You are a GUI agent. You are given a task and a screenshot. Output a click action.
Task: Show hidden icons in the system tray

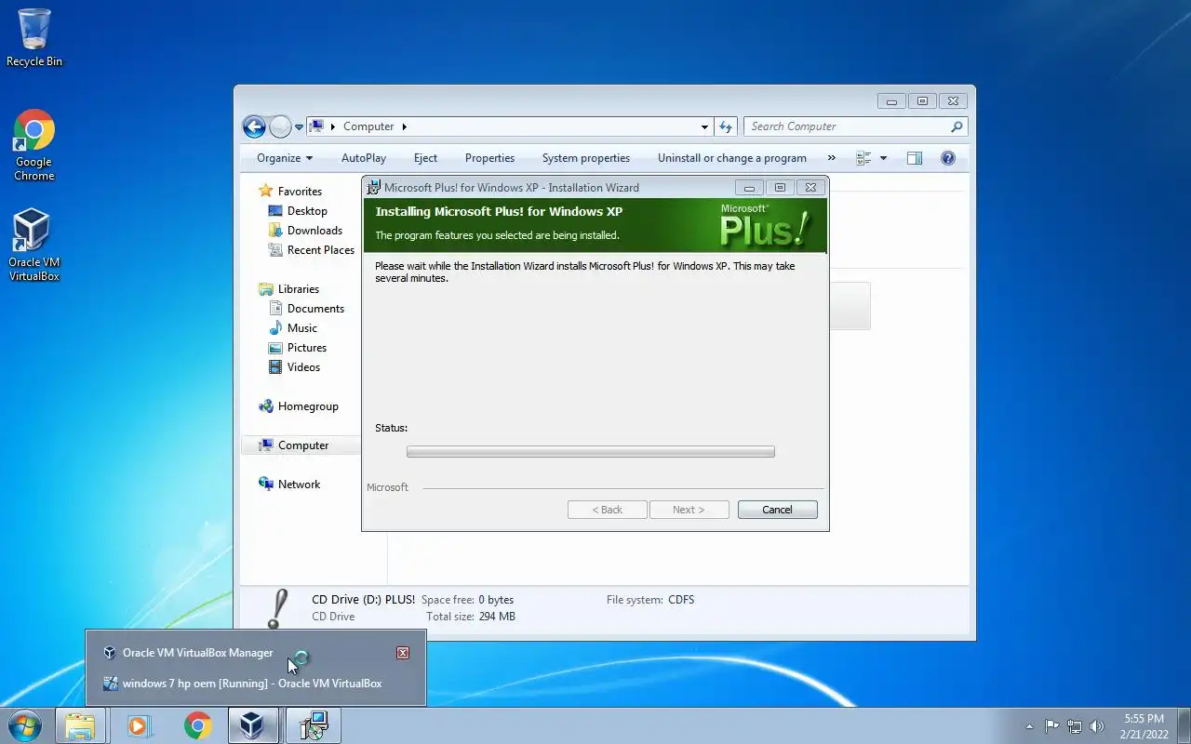tap(1029, 726)
